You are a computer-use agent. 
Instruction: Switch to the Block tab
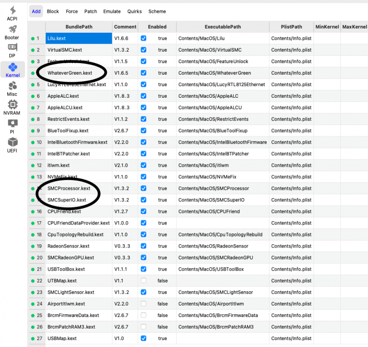[53, 11]
